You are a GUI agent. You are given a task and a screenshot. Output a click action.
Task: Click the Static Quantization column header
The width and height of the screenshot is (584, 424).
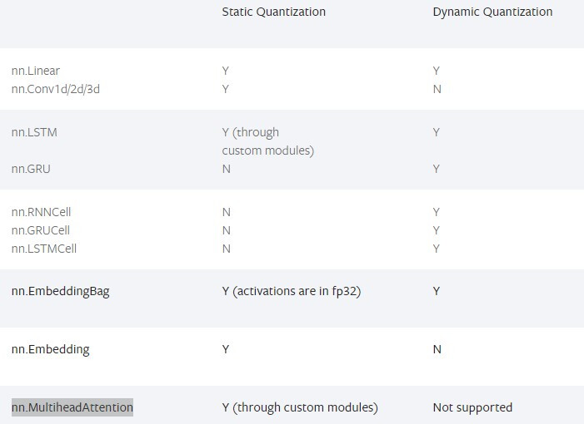273,12
